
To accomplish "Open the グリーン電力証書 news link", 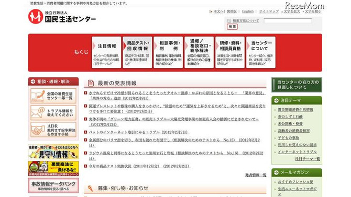I will [174, 122].
